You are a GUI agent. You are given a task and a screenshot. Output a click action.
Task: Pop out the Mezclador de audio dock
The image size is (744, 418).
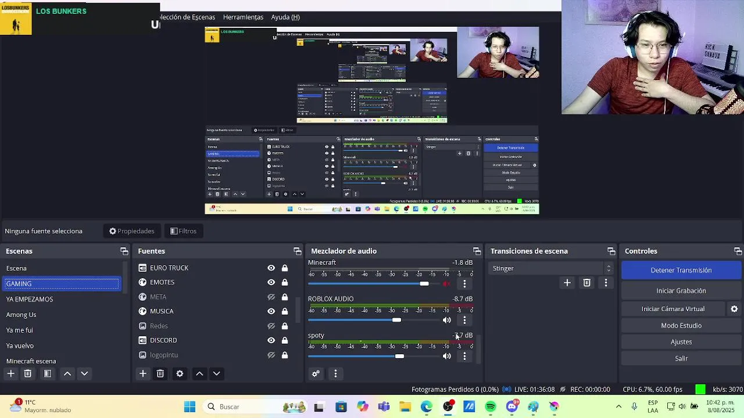point(477,251)
